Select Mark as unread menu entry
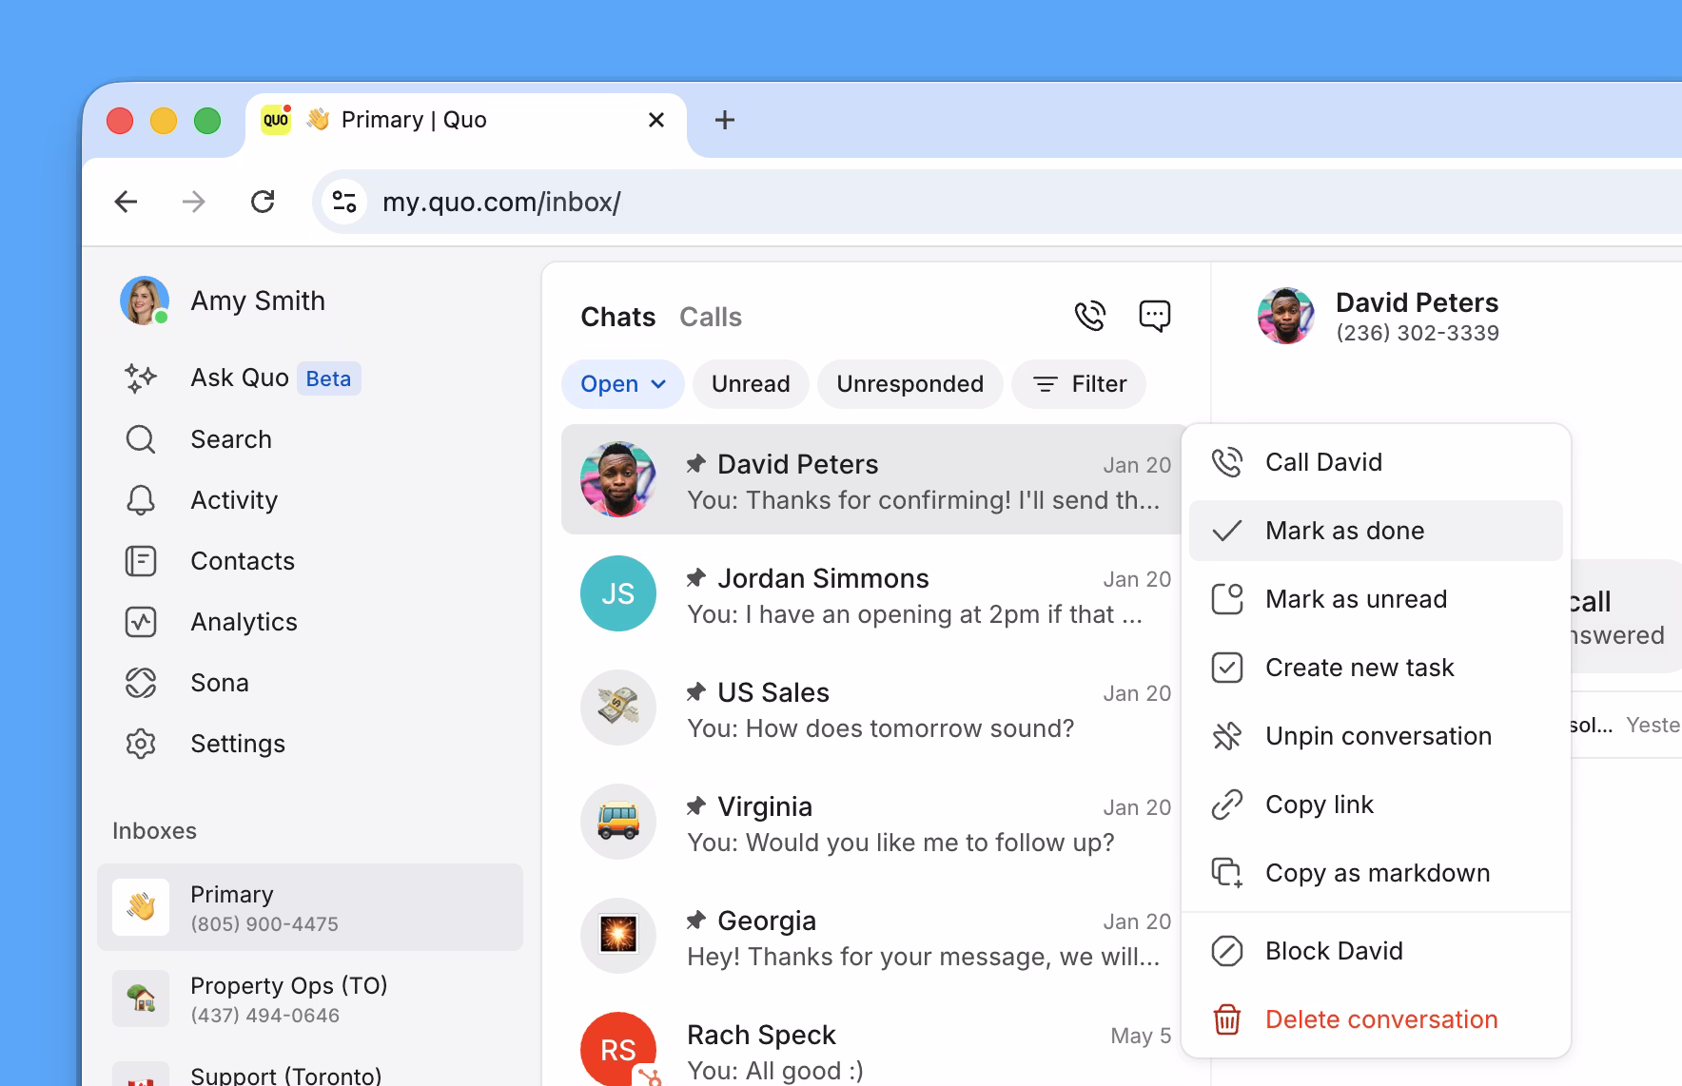 (1376, 599)
